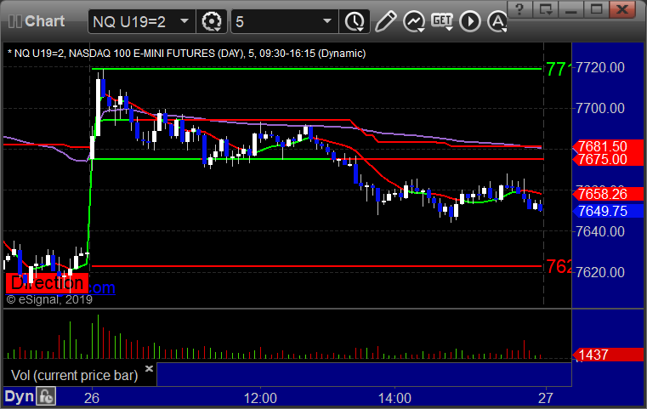Open the studies chart-line icon
The width and height of the screenshot is (647, 409).
tap(414, 21)
